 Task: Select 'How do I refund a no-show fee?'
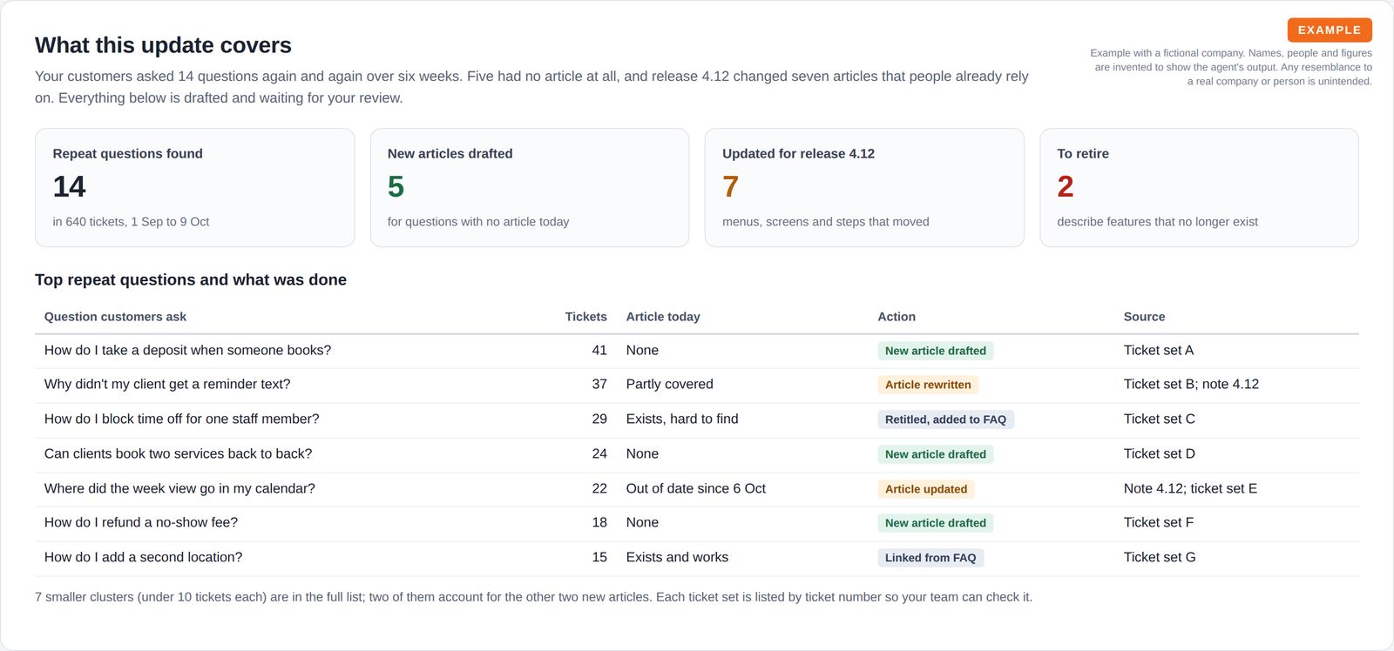click(x=141, y=522)
